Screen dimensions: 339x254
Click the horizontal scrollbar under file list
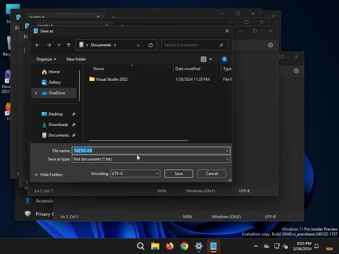(138, 140)
